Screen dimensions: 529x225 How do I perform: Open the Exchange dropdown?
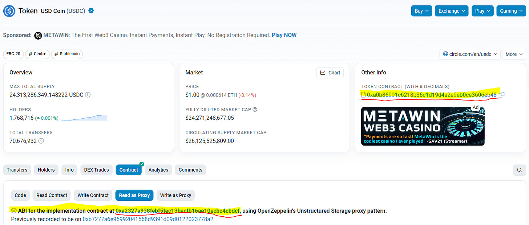[452, 11]
